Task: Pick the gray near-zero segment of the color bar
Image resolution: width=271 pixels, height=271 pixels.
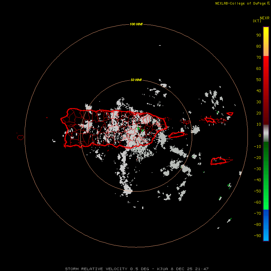Action: click(266, 133)
